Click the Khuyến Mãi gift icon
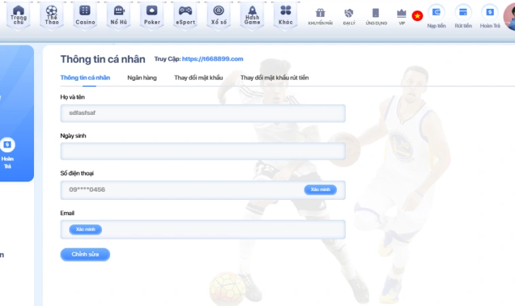This screenshot has width=515, height=306. point(320,16)
